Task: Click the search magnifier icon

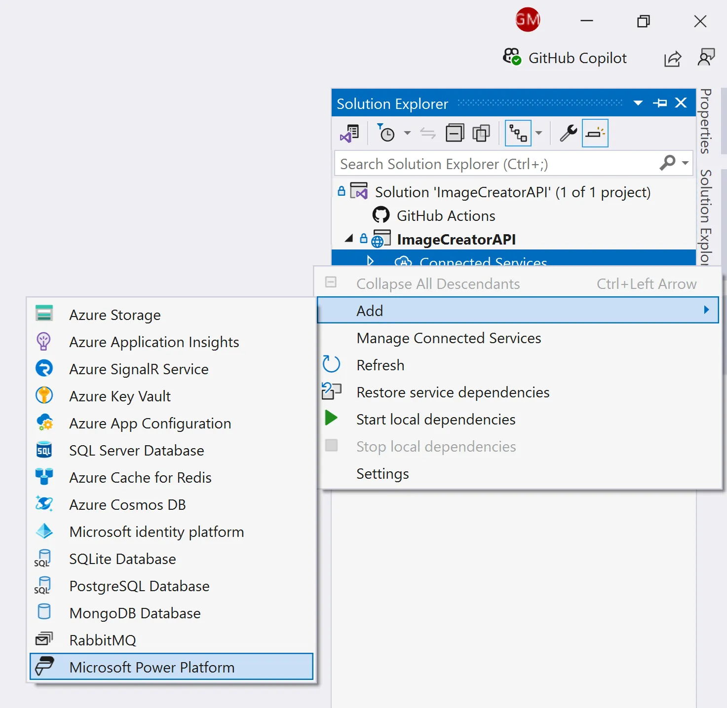Action: tap(667, 163)
